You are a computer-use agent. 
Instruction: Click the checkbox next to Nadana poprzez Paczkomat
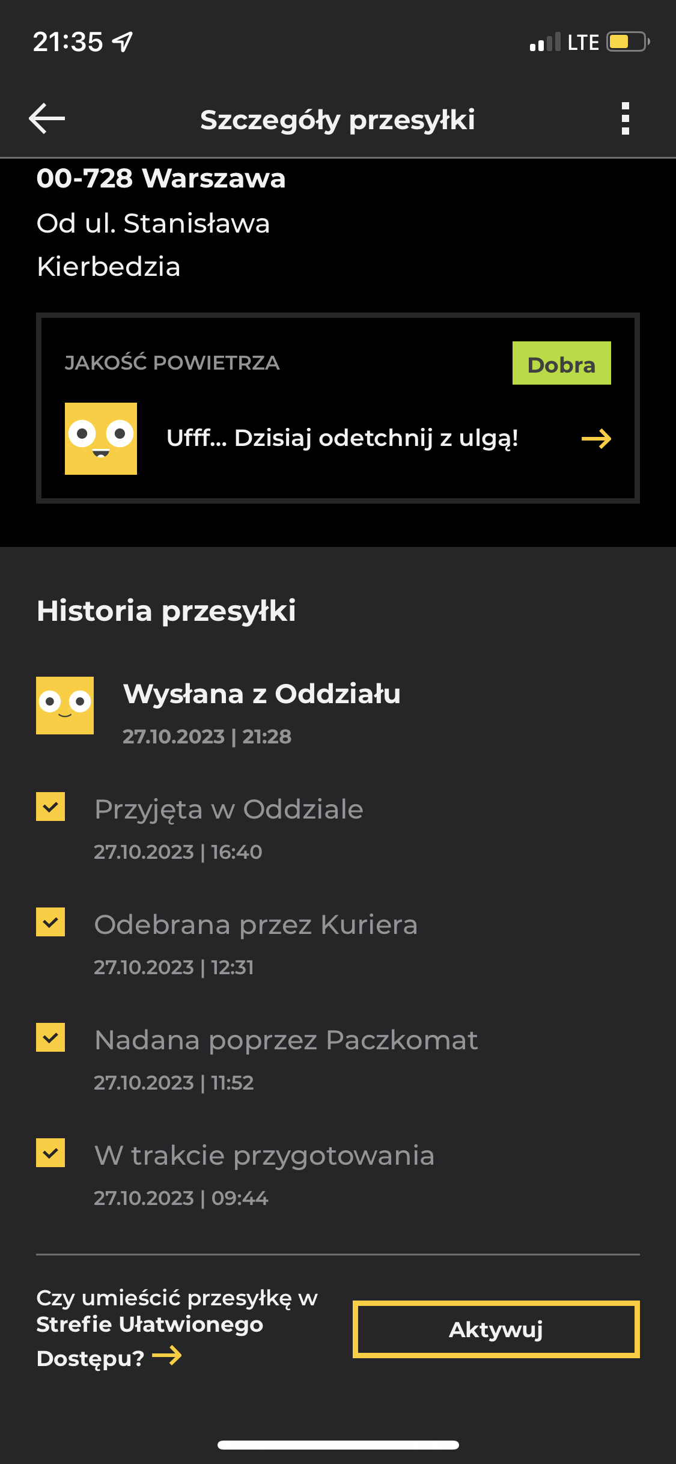[x=50, y=1037]
